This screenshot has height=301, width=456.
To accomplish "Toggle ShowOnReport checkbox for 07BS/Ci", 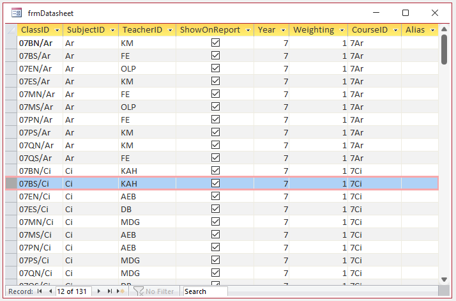I will point(215,183).
